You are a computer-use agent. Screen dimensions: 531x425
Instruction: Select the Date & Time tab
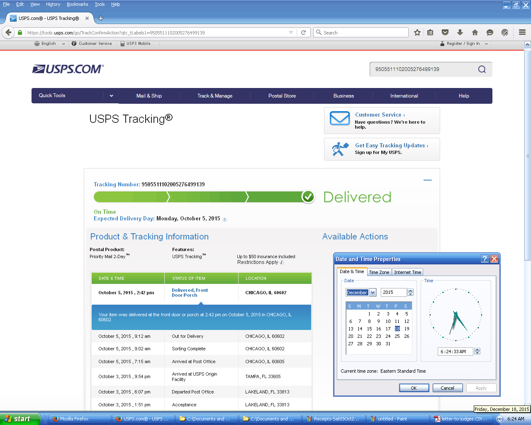[352, 271]
